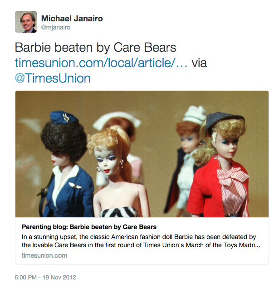This screenshot has height=284, width=279.
Task: Open the timesunion.com/local/article link in the tweet
Action: coord(101,63)
